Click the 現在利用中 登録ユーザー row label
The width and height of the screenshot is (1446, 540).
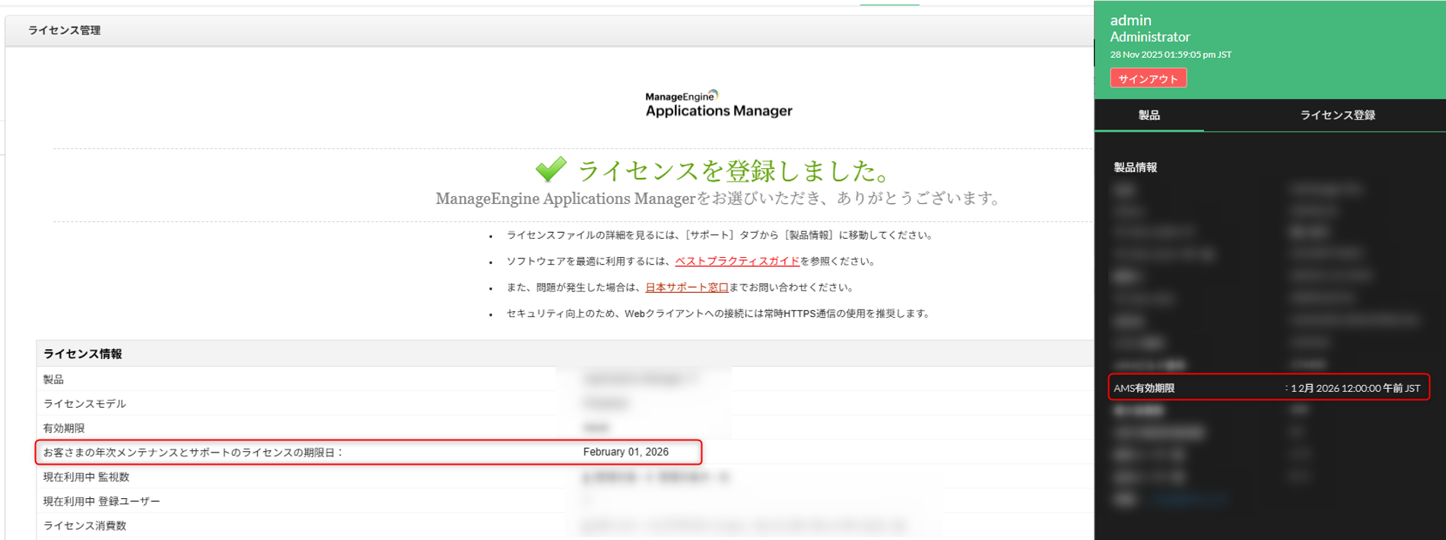point(102,500)
